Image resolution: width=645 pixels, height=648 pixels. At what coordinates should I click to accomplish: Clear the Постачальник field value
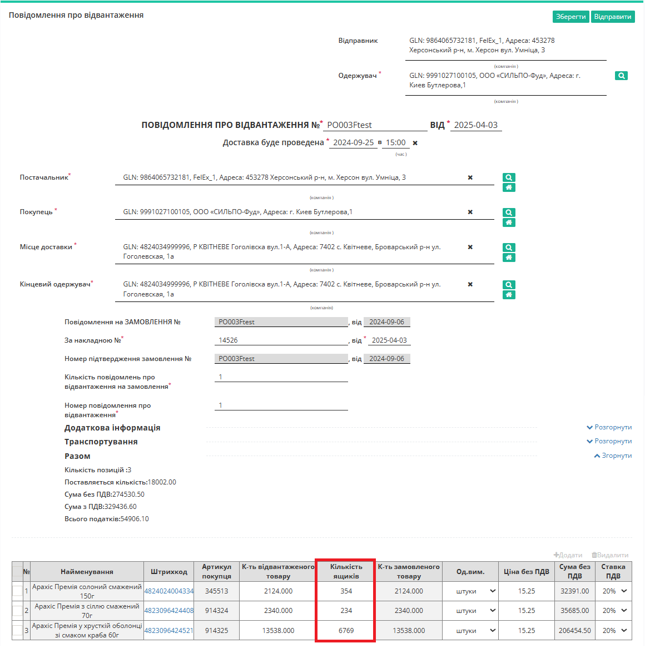click(470, 177)
